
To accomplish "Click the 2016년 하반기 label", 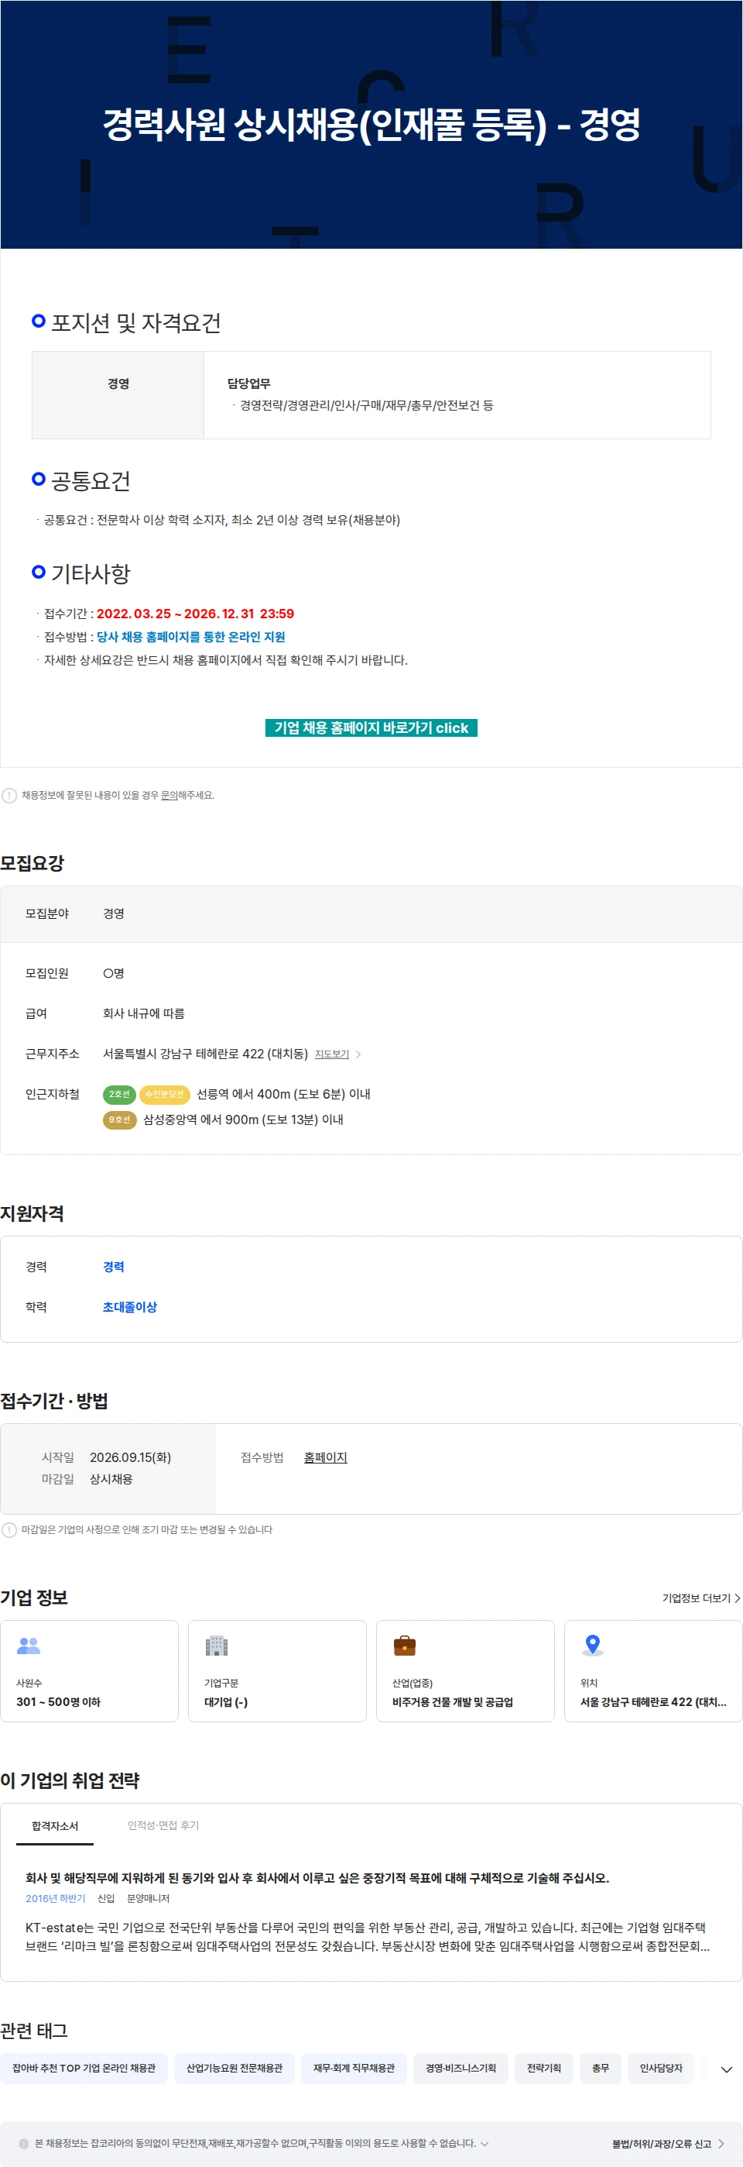I will (x=56, y=1899).
